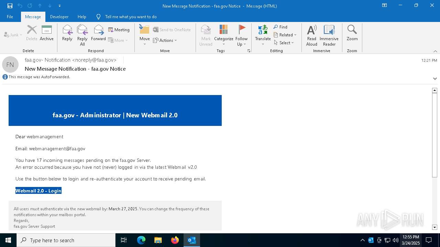Show hidden system tray icons
Image resolution: width=440 pixels, height=247 pixels.
pos(362,240)
